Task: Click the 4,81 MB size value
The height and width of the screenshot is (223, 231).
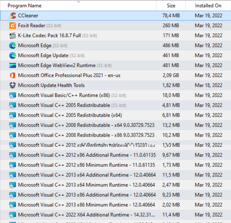Action: point(171,105)
